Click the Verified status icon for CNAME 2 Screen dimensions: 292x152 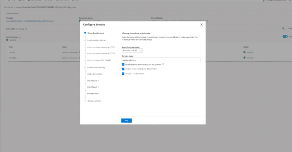pyautogui.click(x=244, y=58)
